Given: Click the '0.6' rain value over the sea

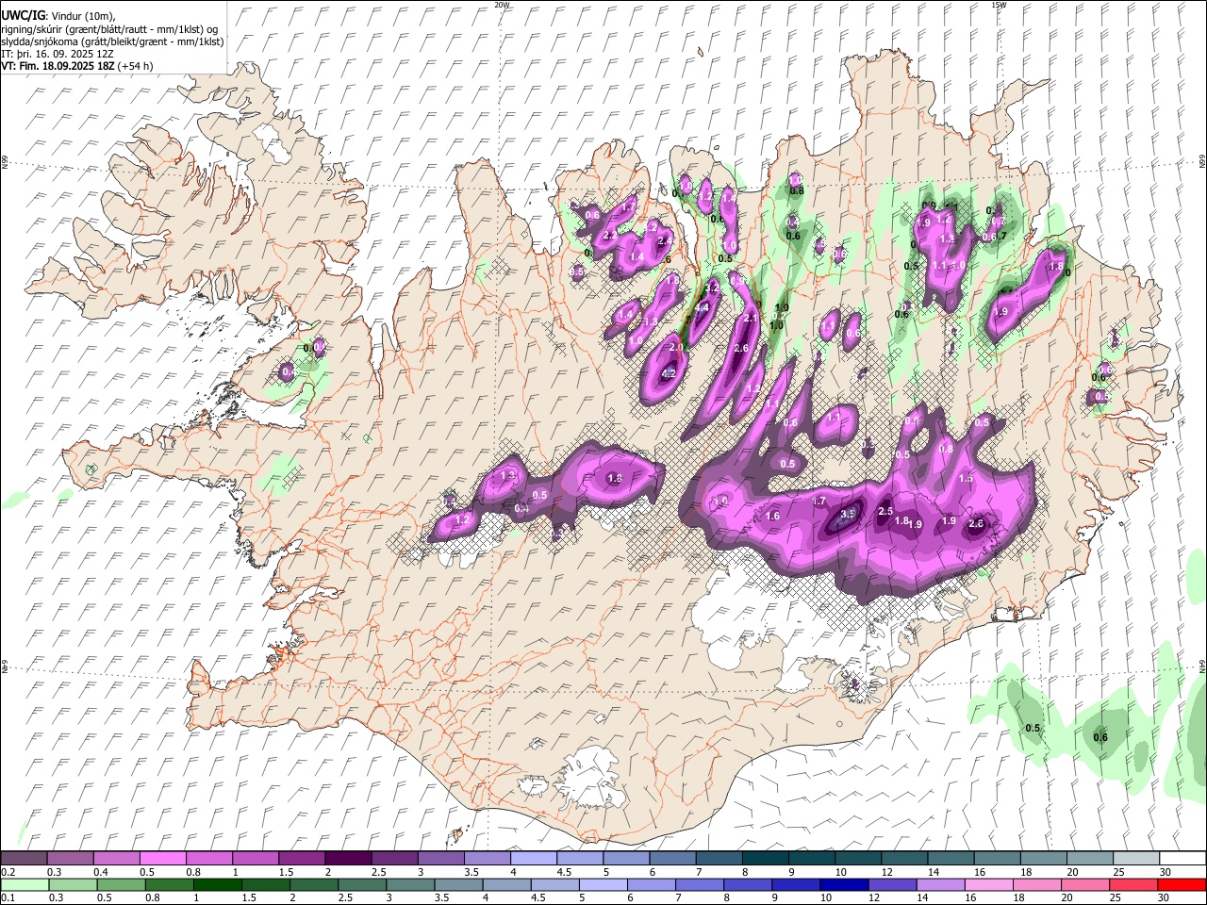Looking at the screenshot, I should pos(1100,737).
